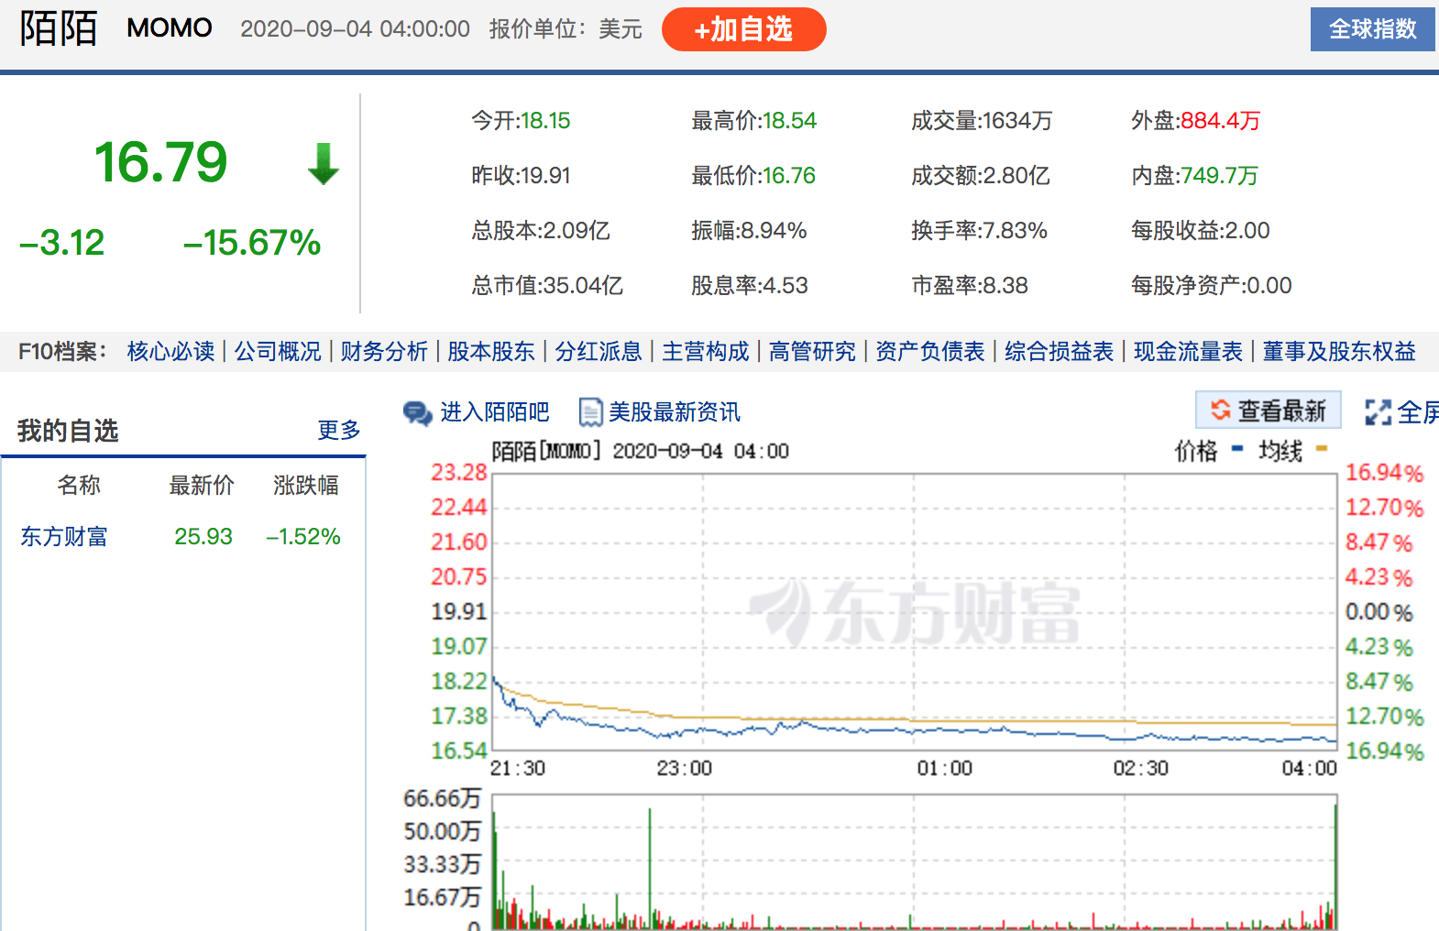Click the 最高价:18.54 value
The image size is (1439, 931).
753,121
